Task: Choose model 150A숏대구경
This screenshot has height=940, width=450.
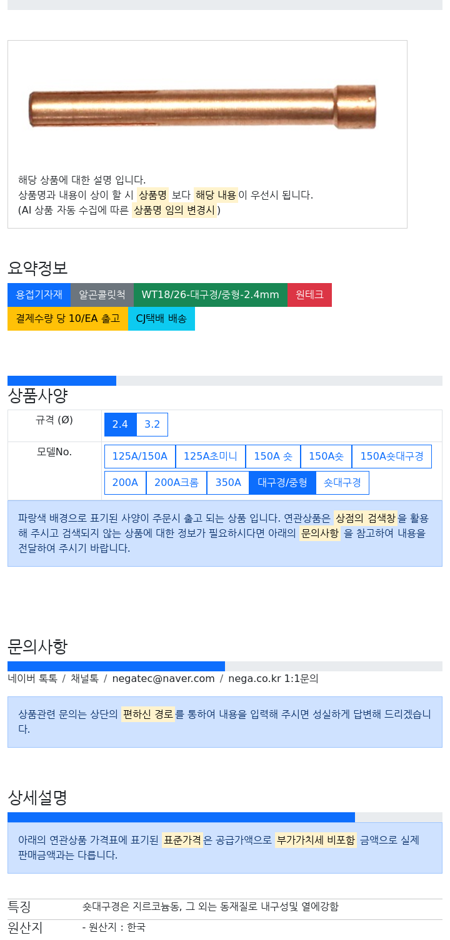Action: pyautogui.click(x=392, y=457)
